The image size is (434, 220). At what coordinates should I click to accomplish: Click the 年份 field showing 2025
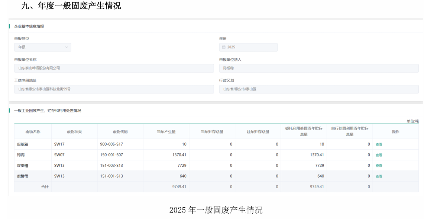pos(248,47)
